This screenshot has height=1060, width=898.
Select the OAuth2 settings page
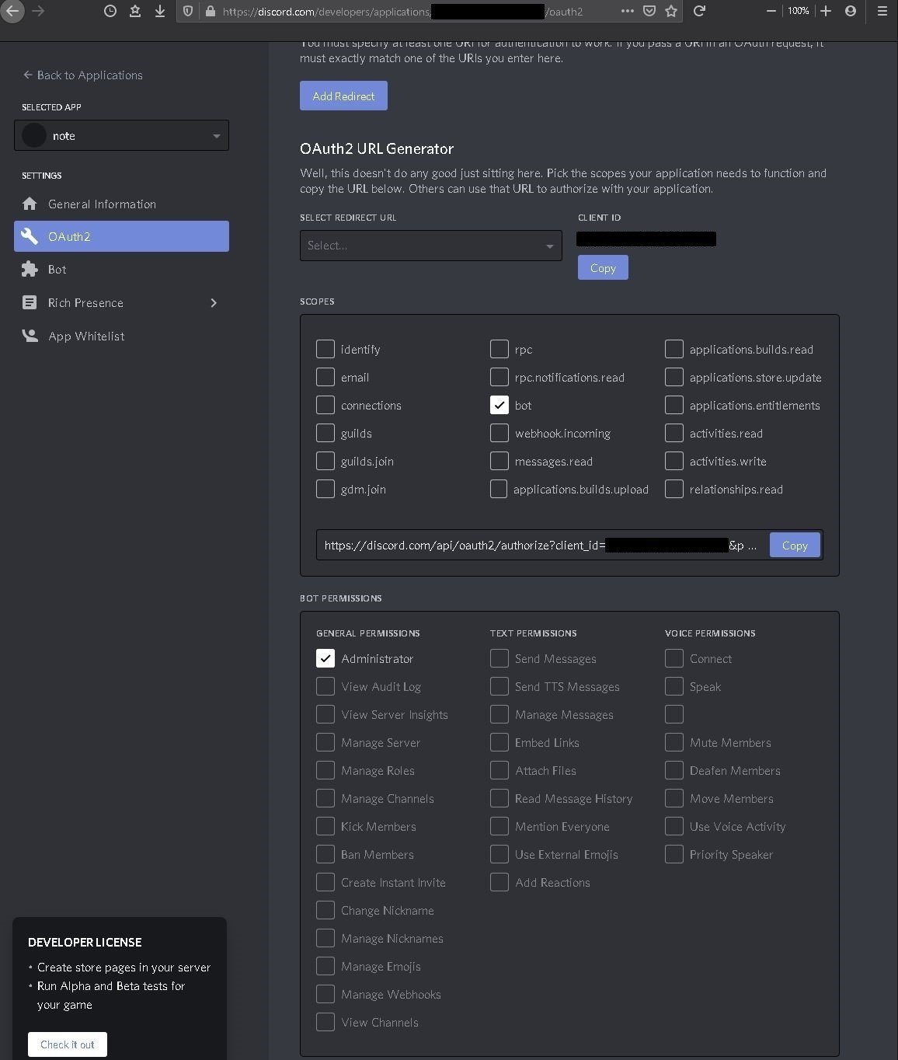pyautogui.click(x=121, y=236)
